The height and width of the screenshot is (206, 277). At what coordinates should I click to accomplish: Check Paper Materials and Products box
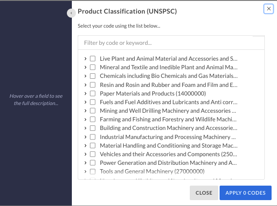click(93, 93)
